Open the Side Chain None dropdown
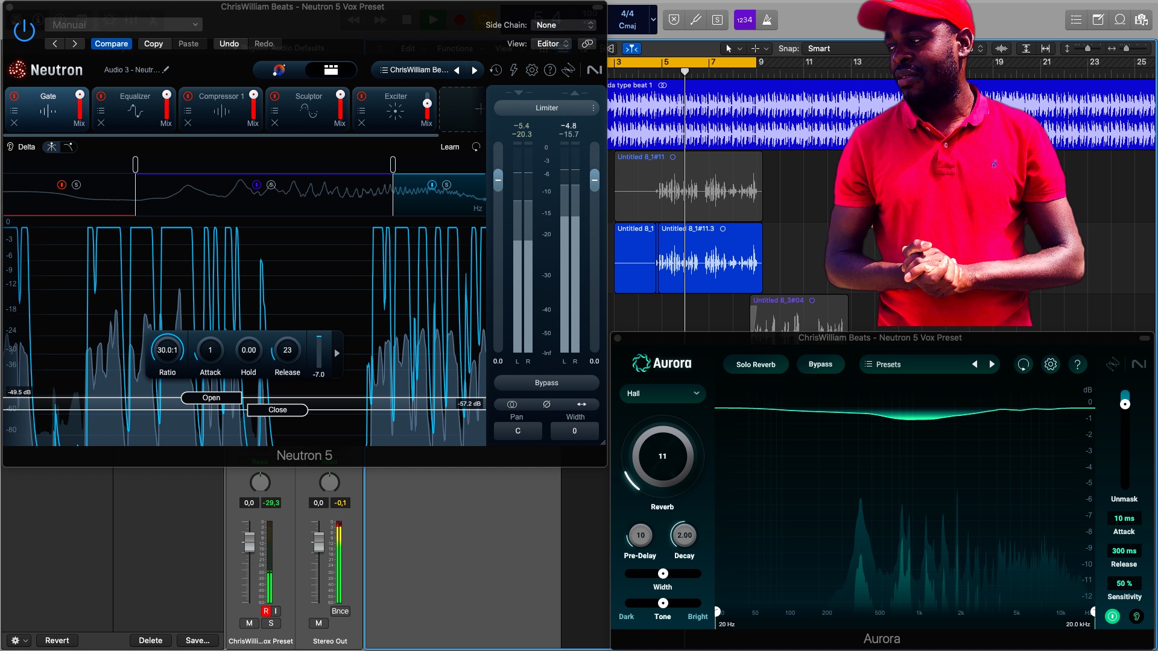Viewport: 1158px width, 651px height. pyautogui.click(x=565, y=25)
